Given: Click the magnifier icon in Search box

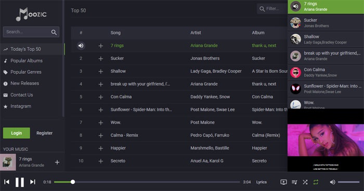Looking at the screenshot, I should [54, 32].
